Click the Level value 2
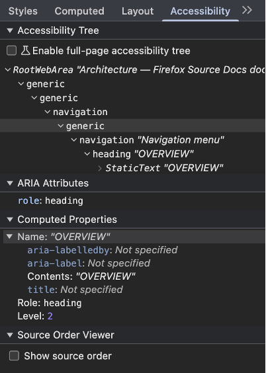This screenshot has width=266, height=373. coord(50,316)
